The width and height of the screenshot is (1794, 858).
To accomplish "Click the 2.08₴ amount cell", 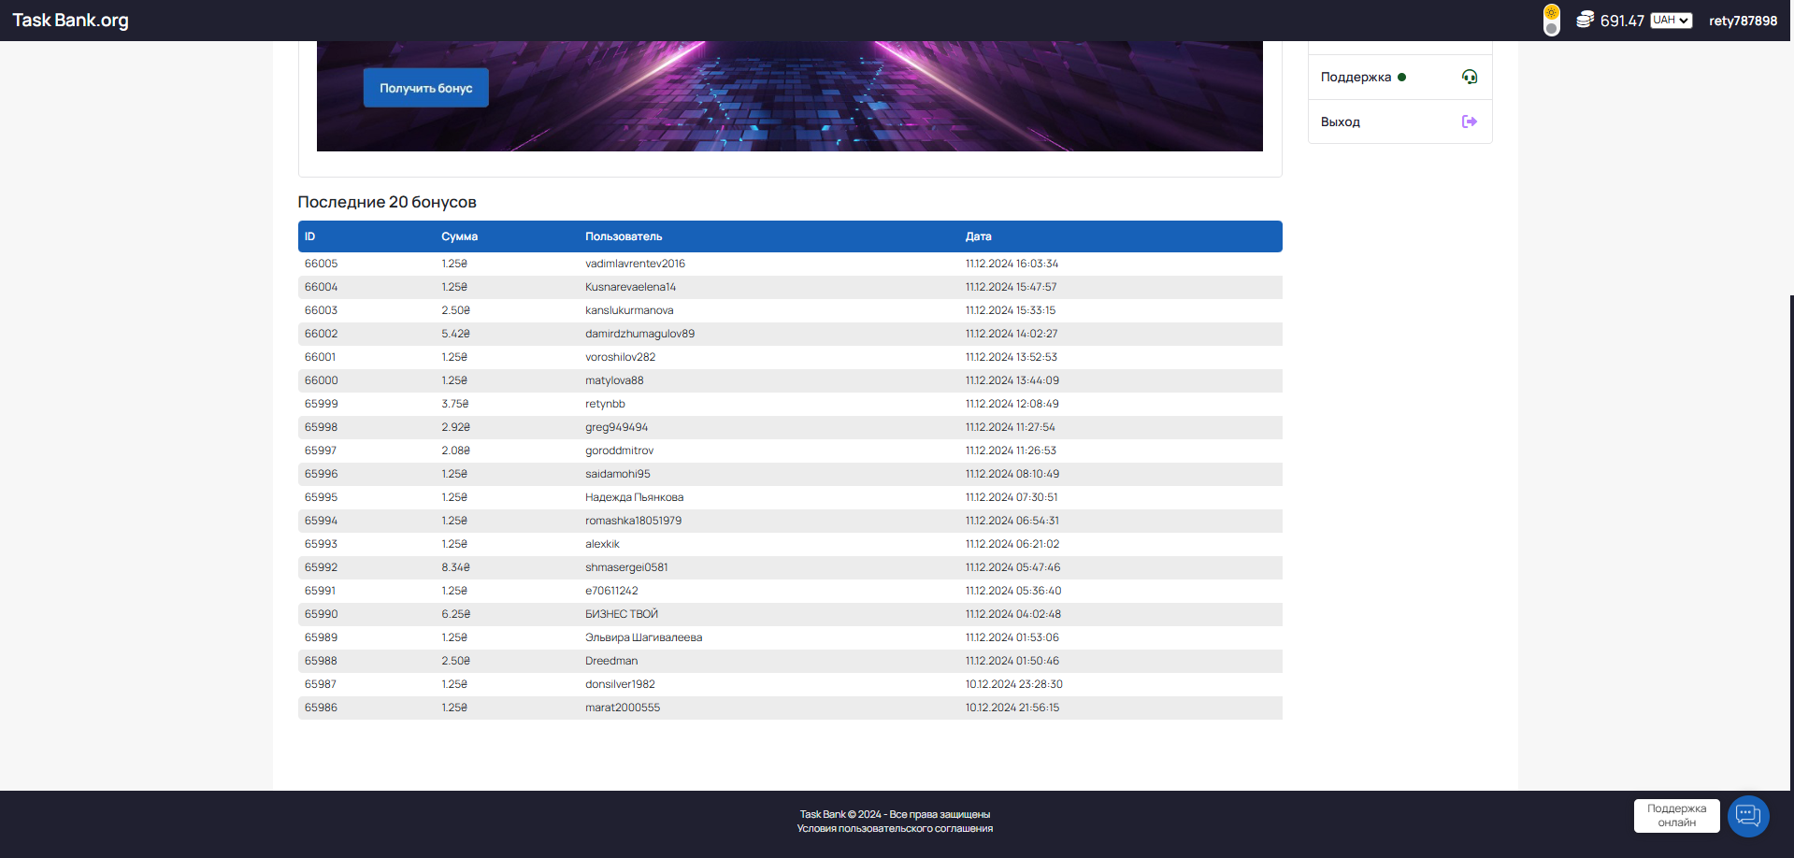I will [x=455, y=450].
